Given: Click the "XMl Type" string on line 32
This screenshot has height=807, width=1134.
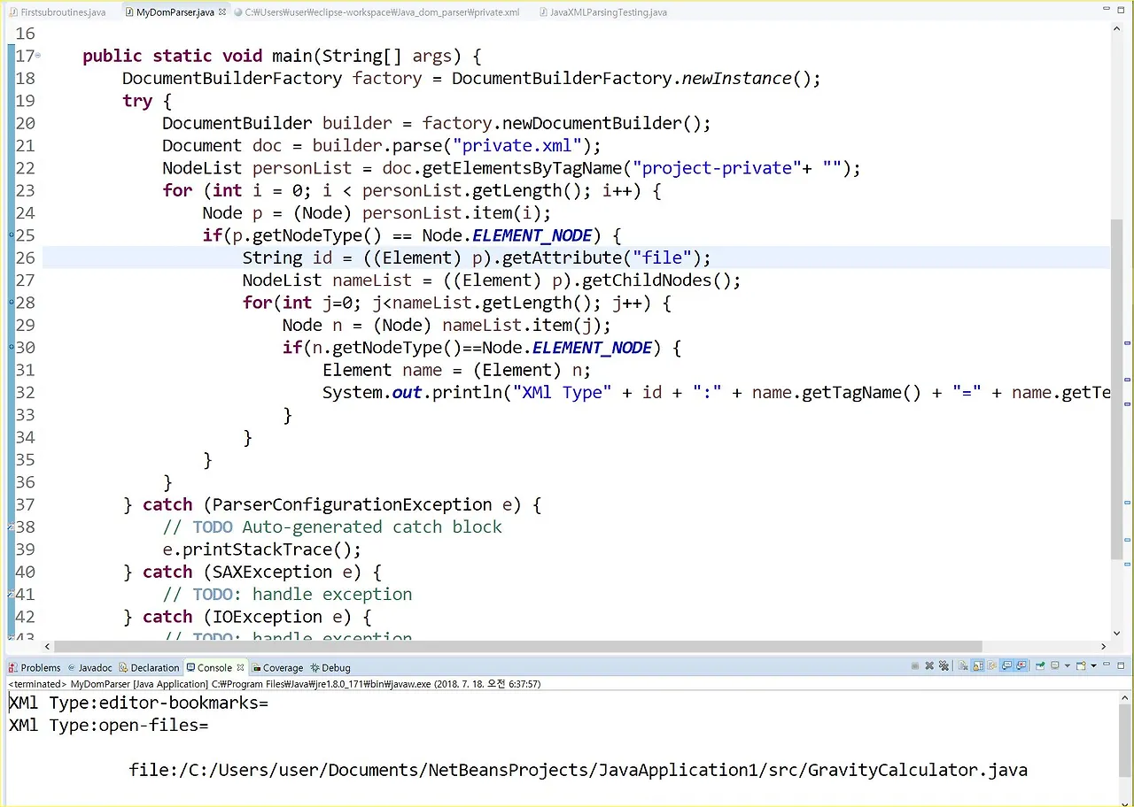Looking at the screenshot, I should click(563, 393).
